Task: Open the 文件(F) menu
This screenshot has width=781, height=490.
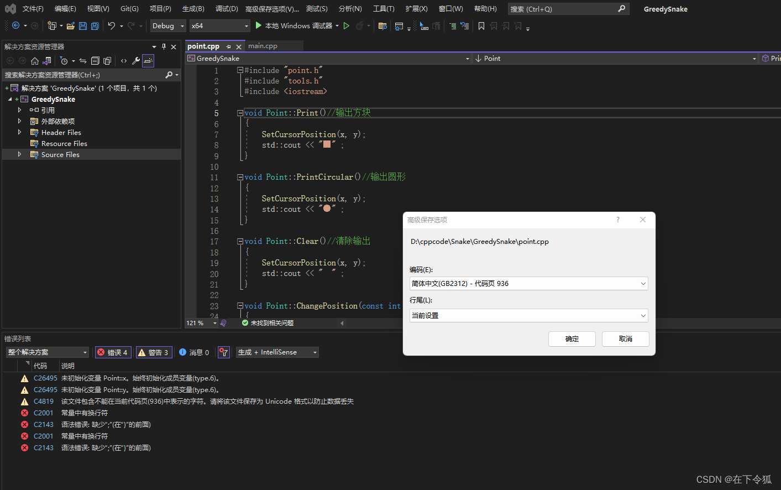Action: [x=33, y=9]
